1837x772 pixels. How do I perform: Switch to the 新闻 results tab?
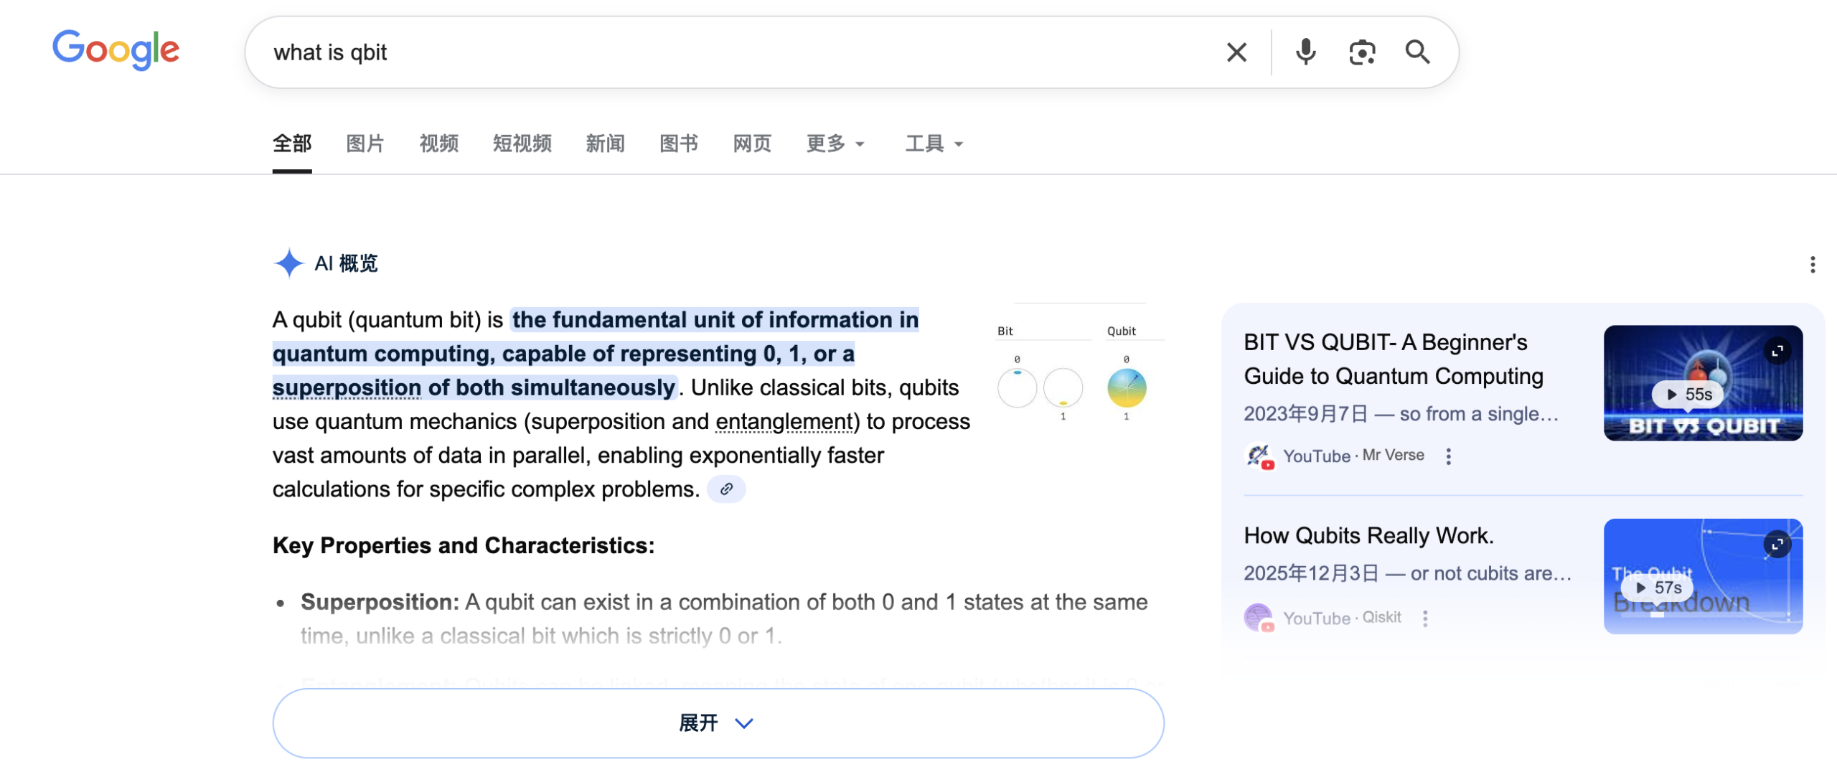coord(605,143)
